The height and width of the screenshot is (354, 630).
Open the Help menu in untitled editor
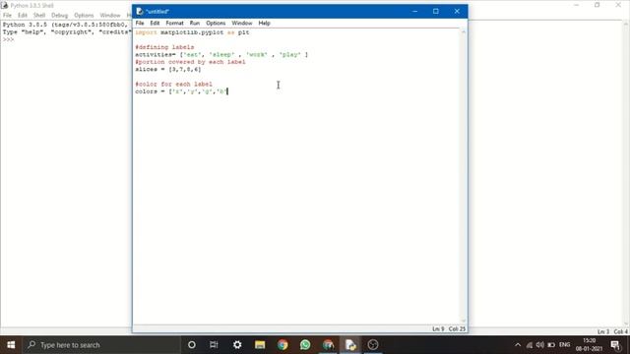point(264,24)
